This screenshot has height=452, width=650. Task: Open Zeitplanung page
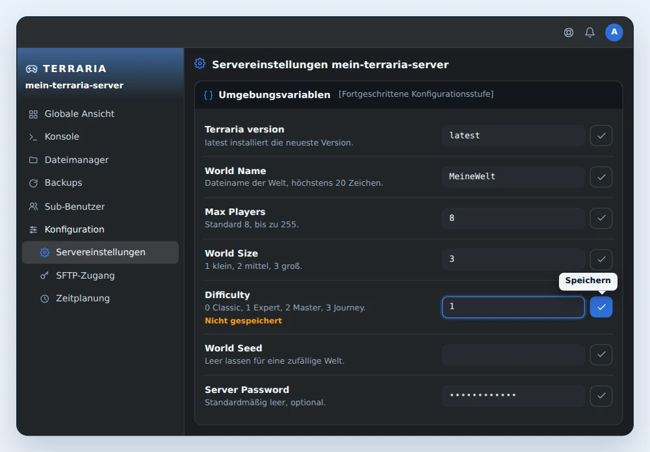coord(100,298)
